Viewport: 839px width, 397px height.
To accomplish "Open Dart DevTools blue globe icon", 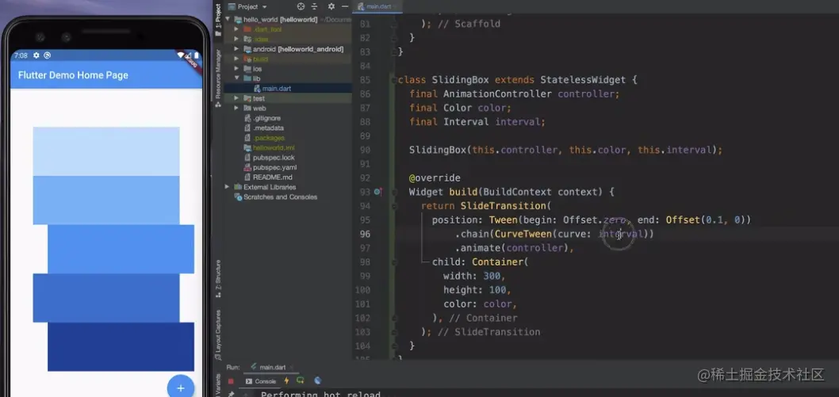I will point(318,380).
